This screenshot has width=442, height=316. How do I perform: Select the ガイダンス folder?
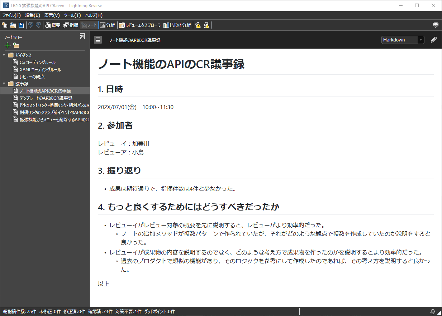(20, 55)
